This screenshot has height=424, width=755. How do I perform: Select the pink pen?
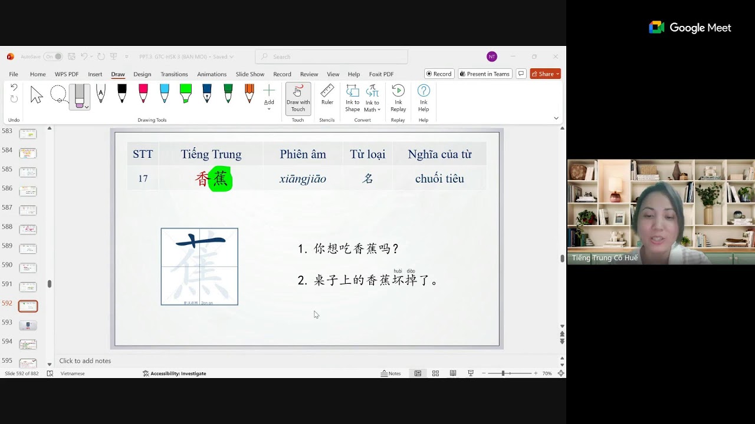tap(143, 94)
